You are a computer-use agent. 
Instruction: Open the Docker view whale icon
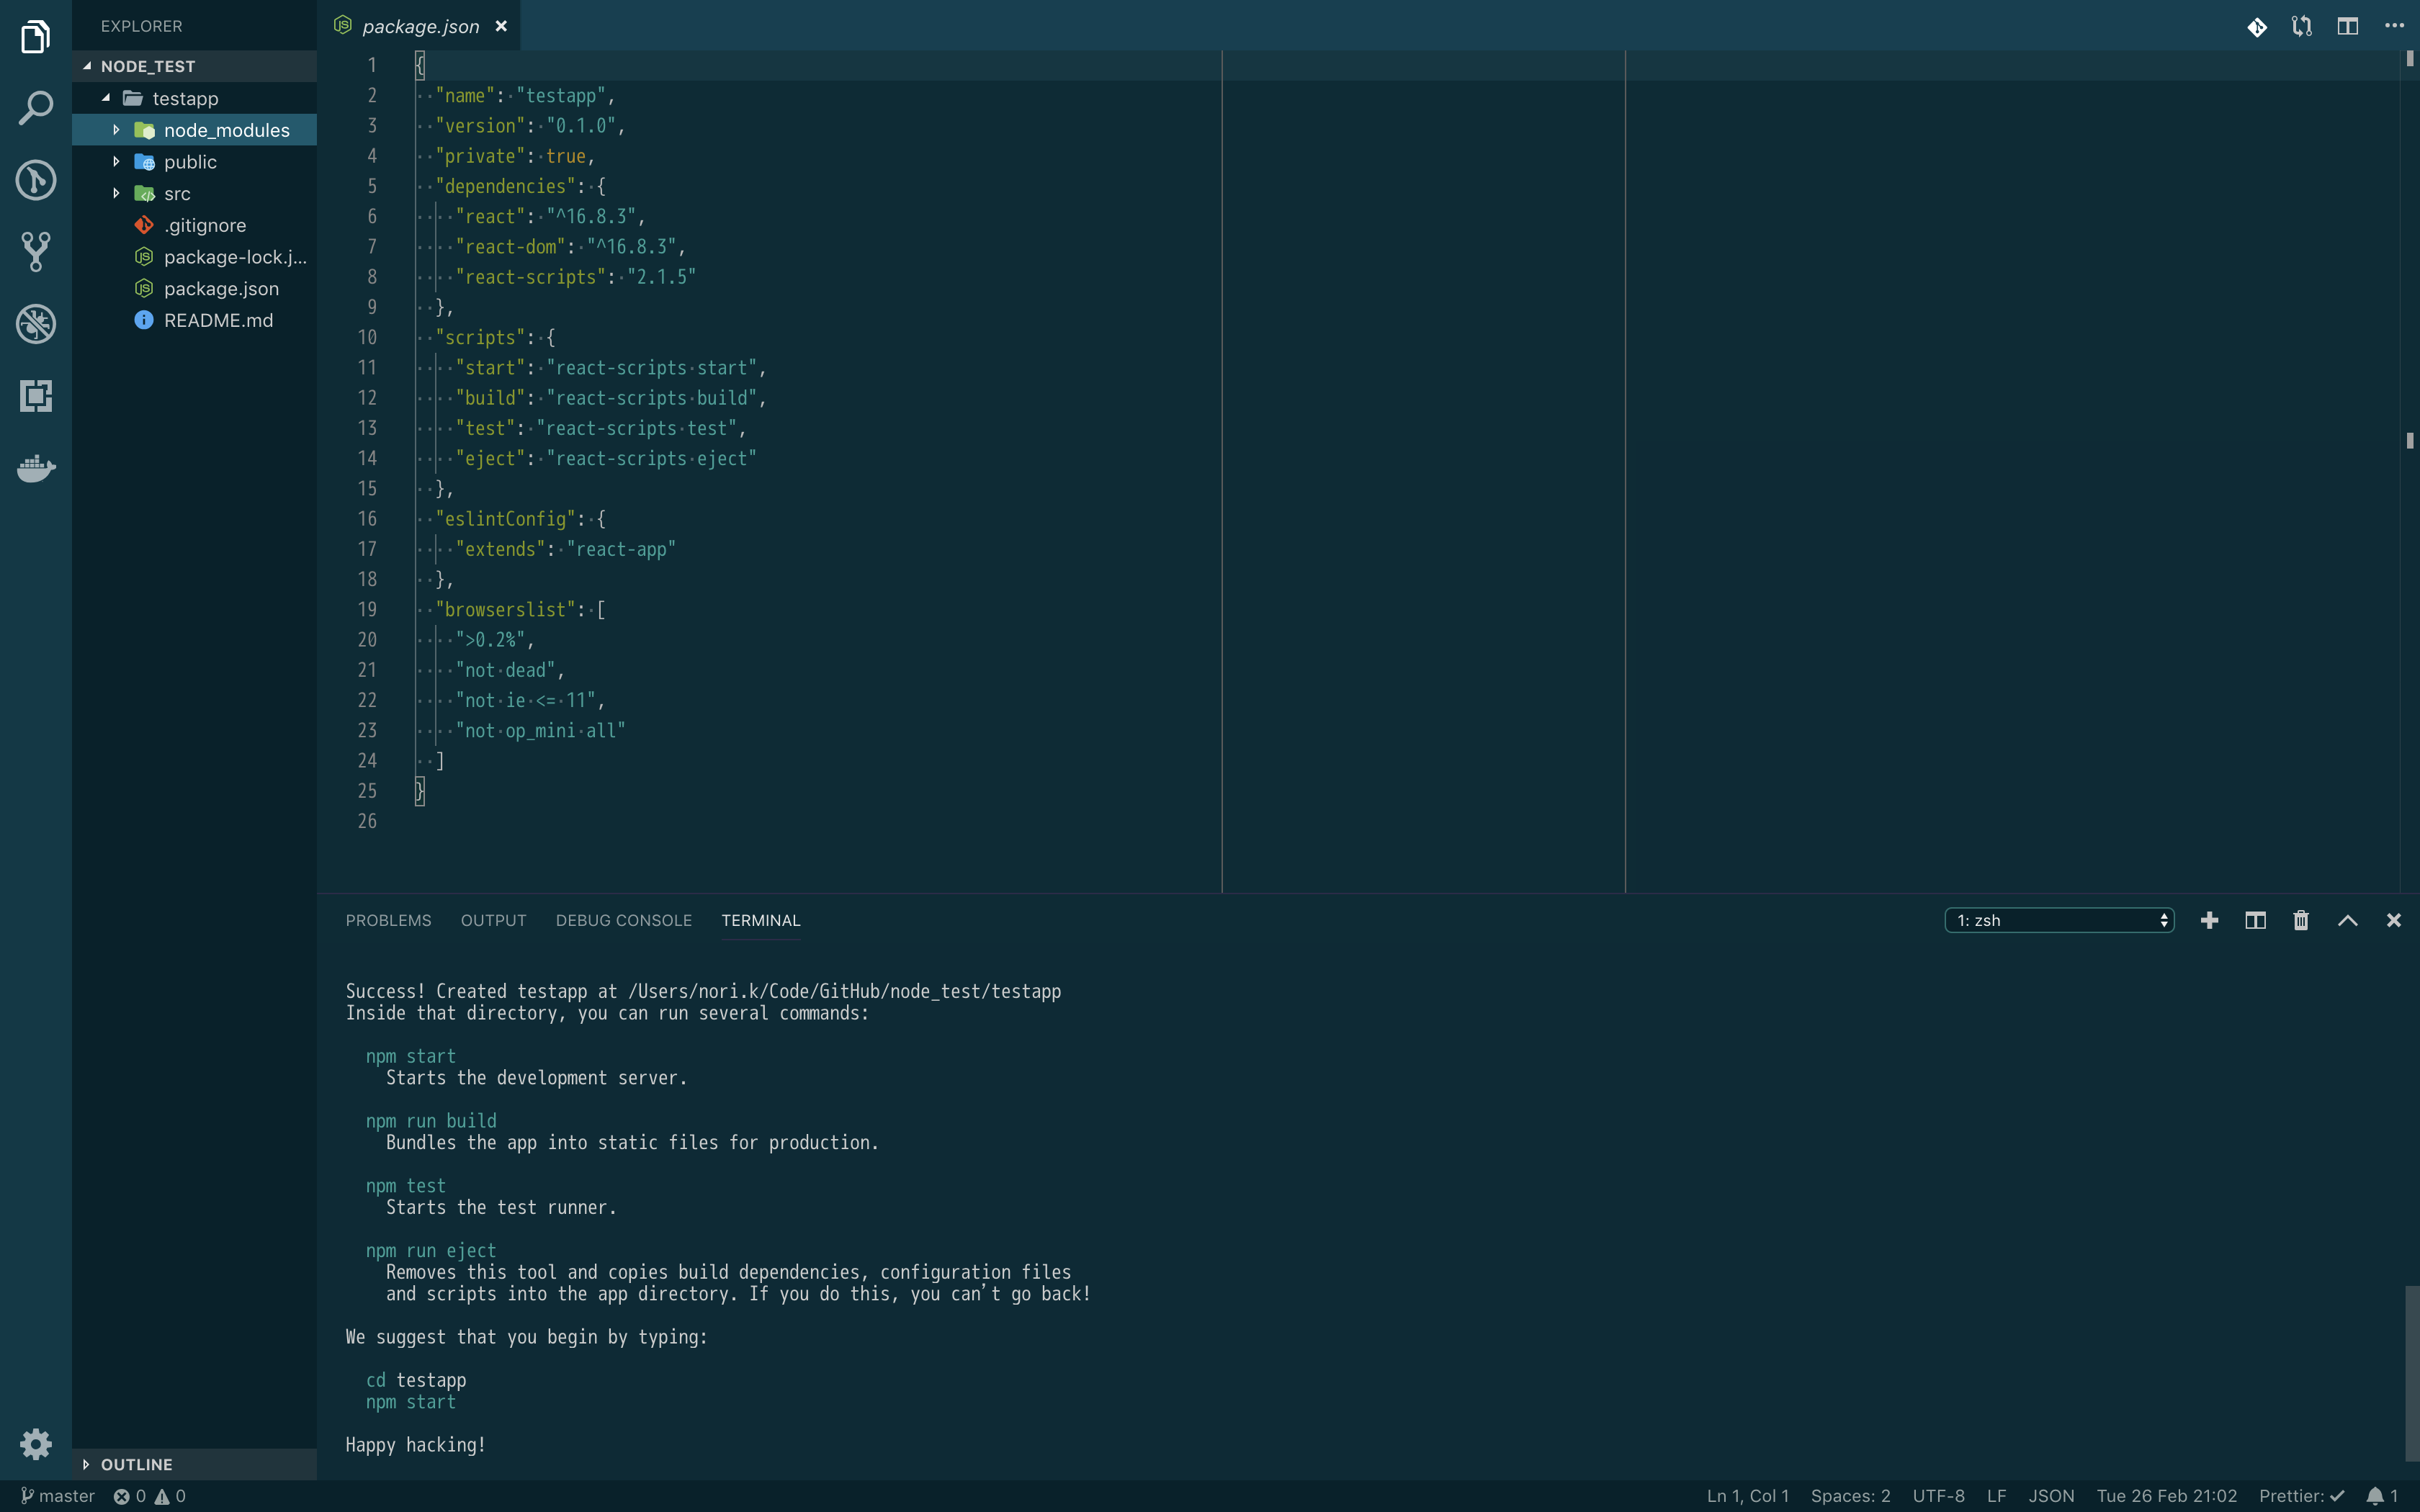36,468
